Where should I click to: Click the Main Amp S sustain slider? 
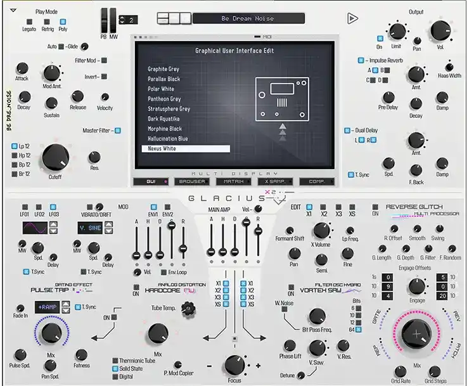(247, 222)
